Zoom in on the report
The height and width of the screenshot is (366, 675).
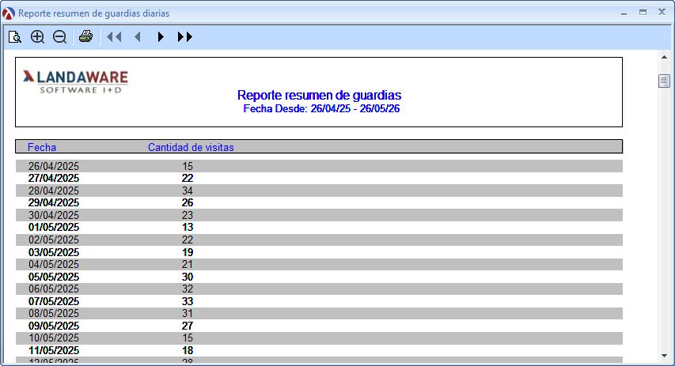37,37
